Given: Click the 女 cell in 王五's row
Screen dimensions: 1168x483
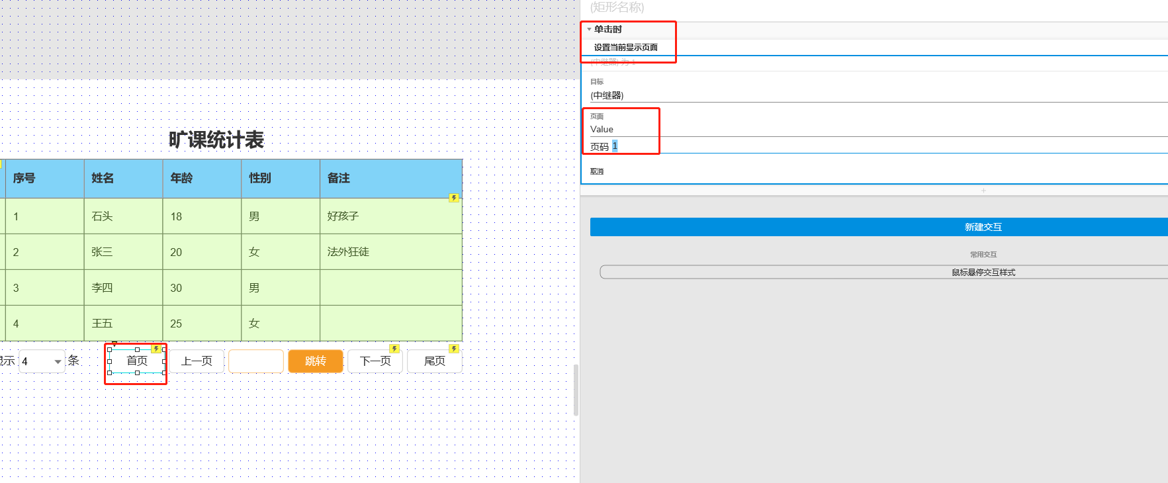Looking at the screenshot, I should point(281,324).
